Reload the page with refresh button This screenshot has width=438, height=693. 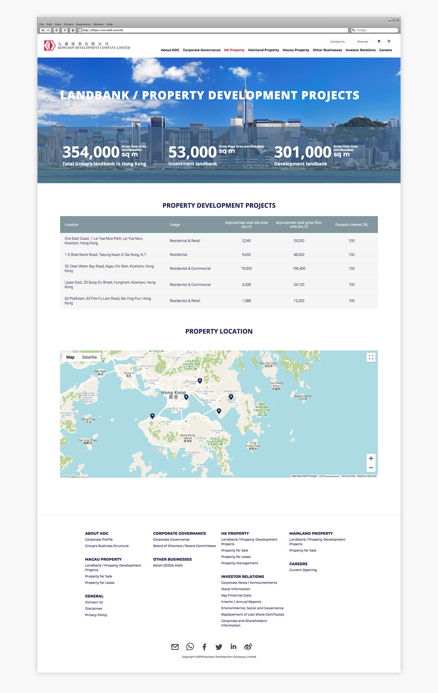coord(57,30)
